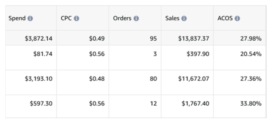Click the $0.48 CPC value

tap(97, 79)
